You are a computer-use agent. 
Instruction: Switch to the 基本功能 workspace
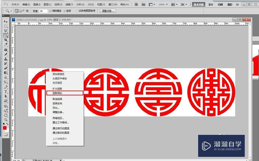(199, 4)
